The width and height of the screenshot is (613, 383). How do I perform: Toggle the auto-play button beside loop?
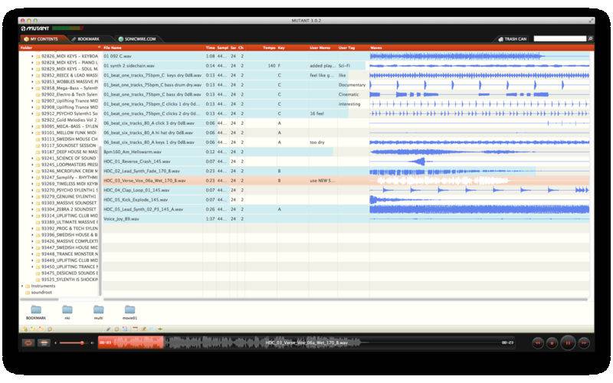coord(44,342)
